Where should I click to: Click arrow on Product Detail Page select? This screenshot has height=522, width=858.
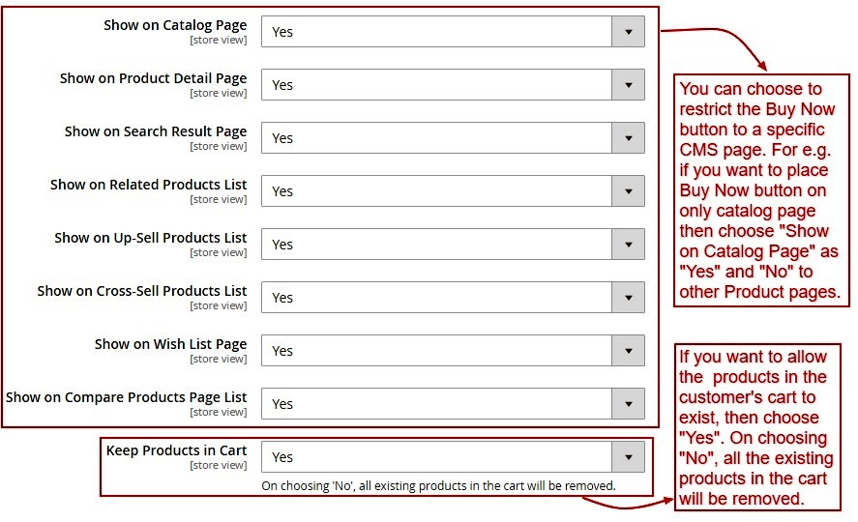[x=628, y=85]
